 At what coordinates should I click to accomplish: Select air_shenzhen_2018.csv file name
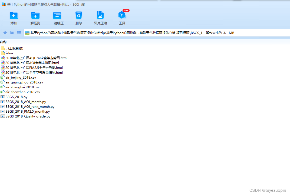(x=23, y=92)
